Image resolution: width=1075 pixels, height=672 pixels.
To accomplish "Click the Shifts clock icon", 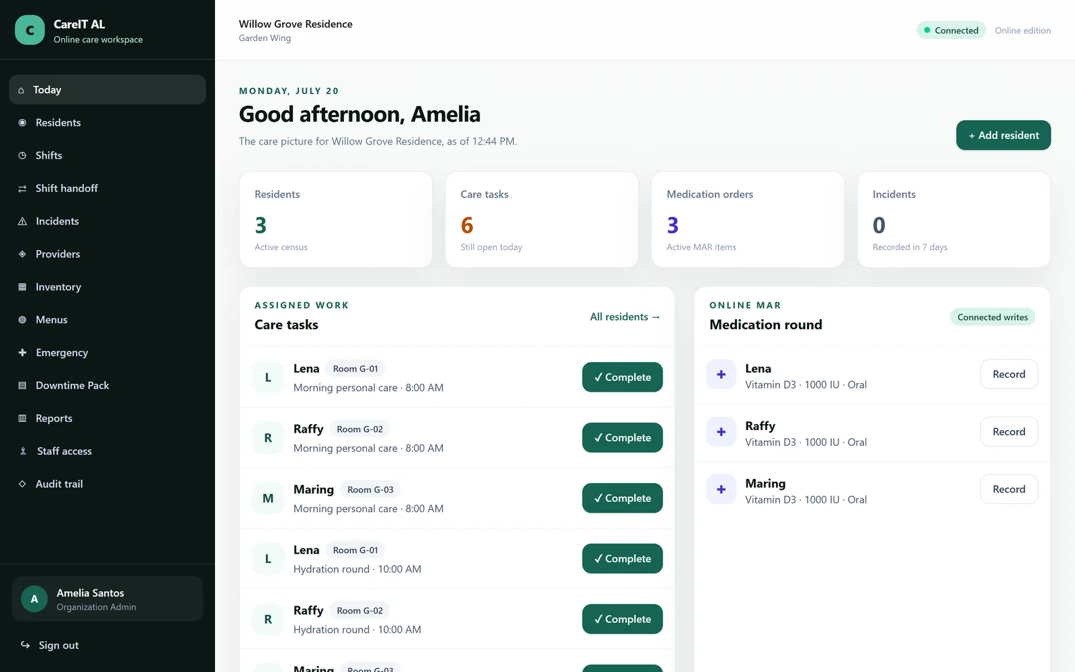I will coord(22,156).
